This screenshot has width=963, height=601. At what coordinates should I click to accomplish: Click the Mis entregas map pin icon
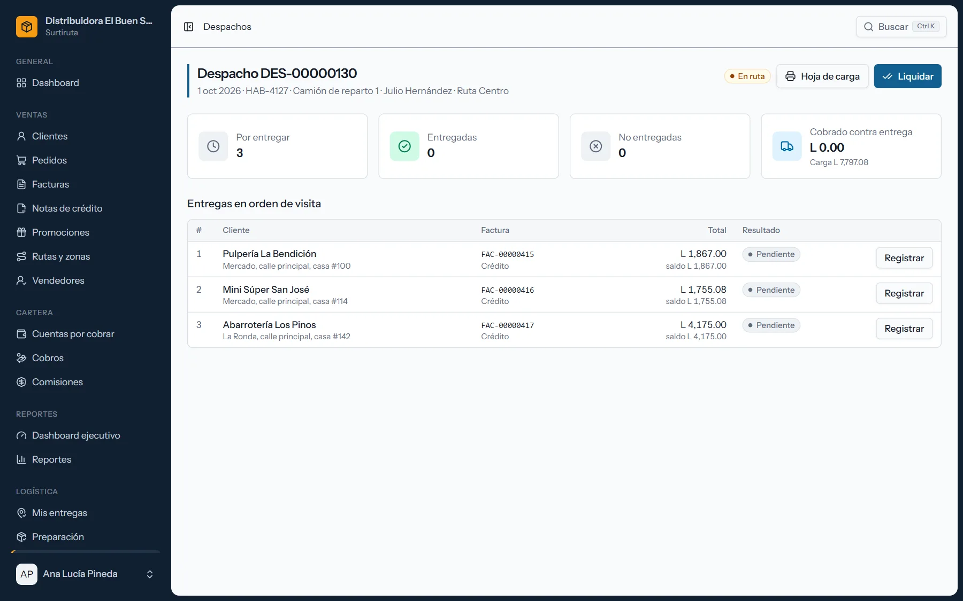coord(21,513)
